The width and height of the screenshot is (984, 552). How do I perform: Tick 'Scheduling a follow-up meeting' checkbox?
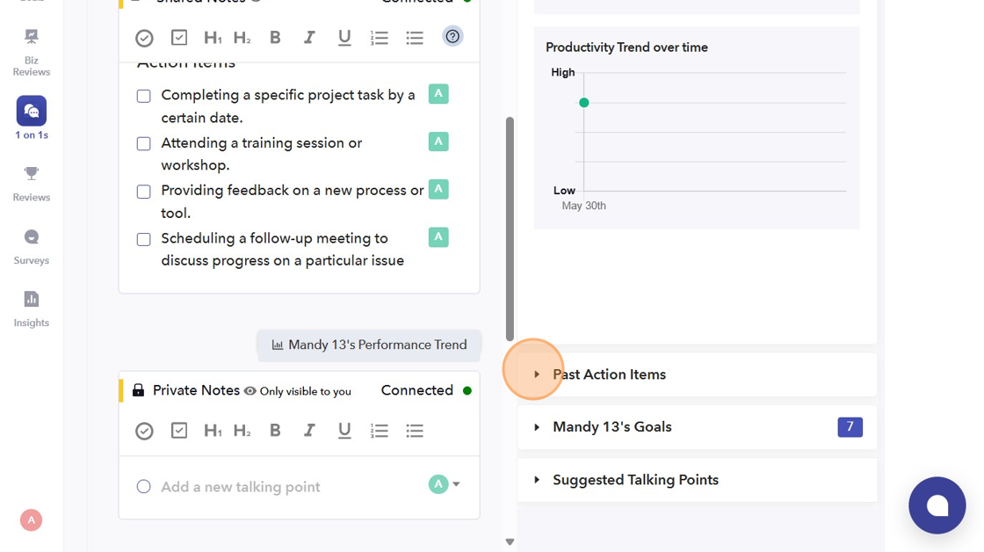144,239
